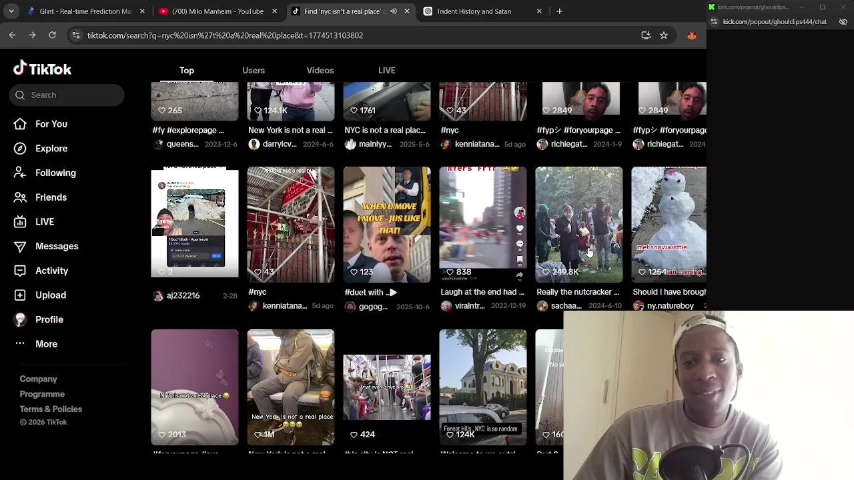Open the snowman 'met snowwattie' video
854x480 pixels.
click(x=669, y=224)
